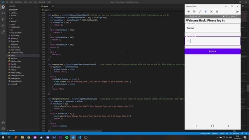Open the Edit menu
This screenshot has height=140, width=249.
[x=12, y=2]
